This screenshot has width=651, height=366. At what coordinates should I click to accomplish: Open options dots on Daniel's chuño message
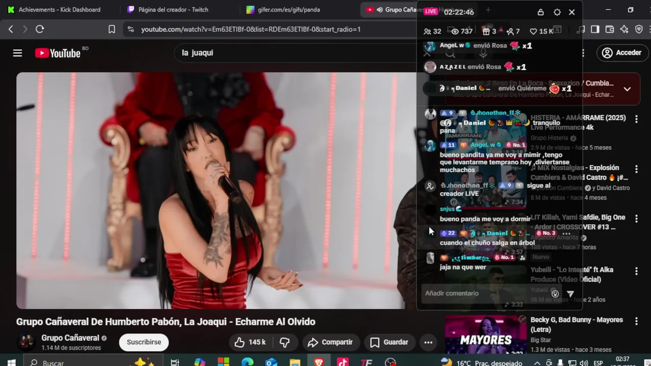coord(566,233)
